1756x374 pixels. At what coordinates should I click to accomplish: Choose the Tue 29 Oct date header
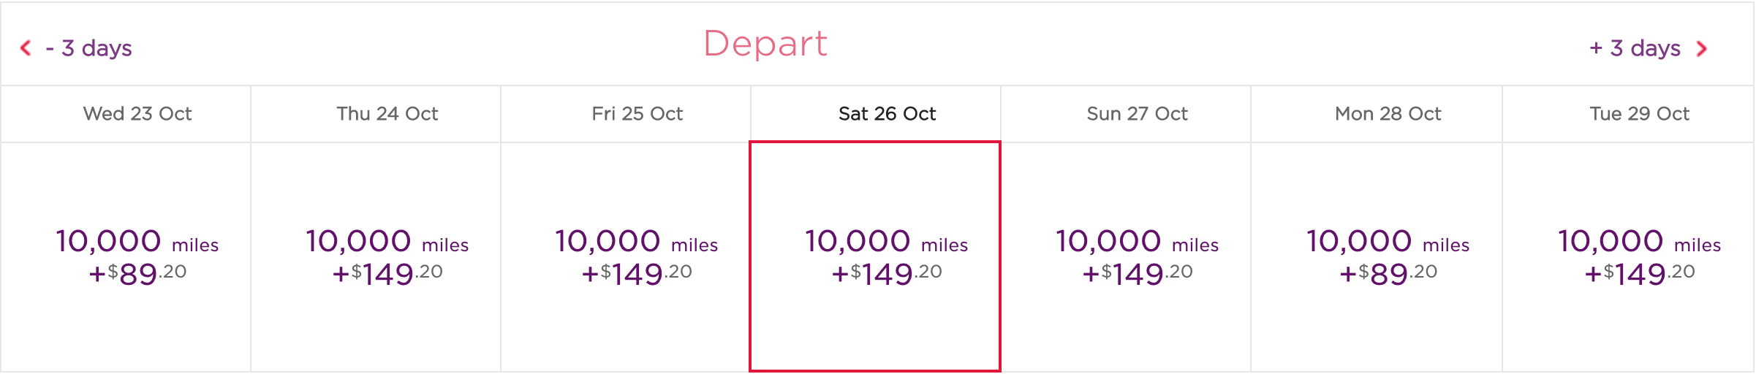click(x=1640, y=114)
